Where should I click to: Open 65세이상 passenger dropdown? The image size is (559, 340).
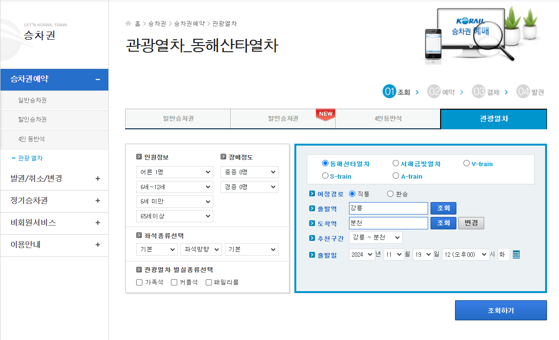pyautogui.click(x=175, y=216)
